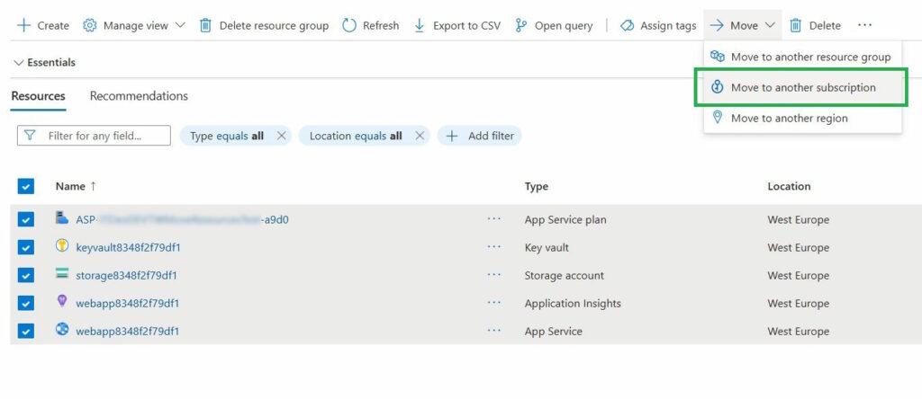Click the Refresh icon in toolbar

(349, 25)
